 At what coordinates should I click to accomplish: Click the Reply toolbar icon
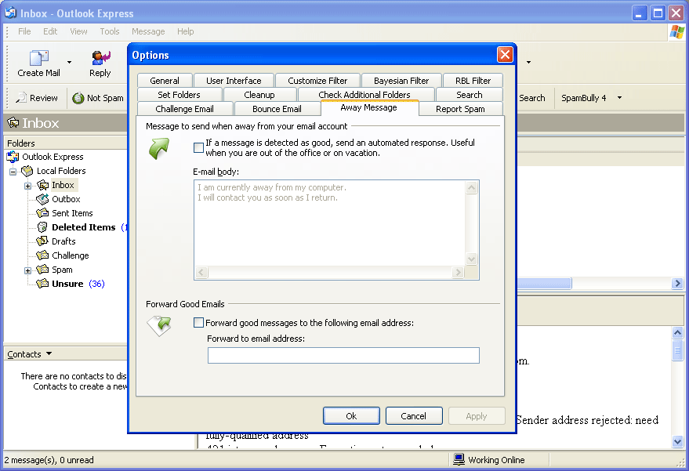point(100,57)
